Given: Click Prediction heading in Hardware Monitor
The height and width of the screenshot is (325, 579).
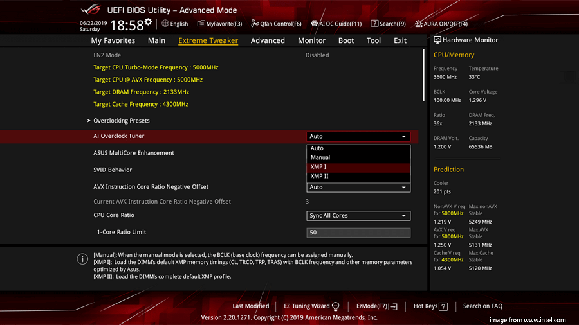Looking at the screenshot, I should click(448, 170).
